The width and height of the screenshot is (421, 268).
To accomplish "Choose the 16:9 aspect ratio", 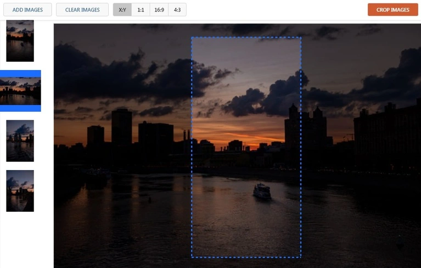I will pyautogui.click(x=159, y=10).
